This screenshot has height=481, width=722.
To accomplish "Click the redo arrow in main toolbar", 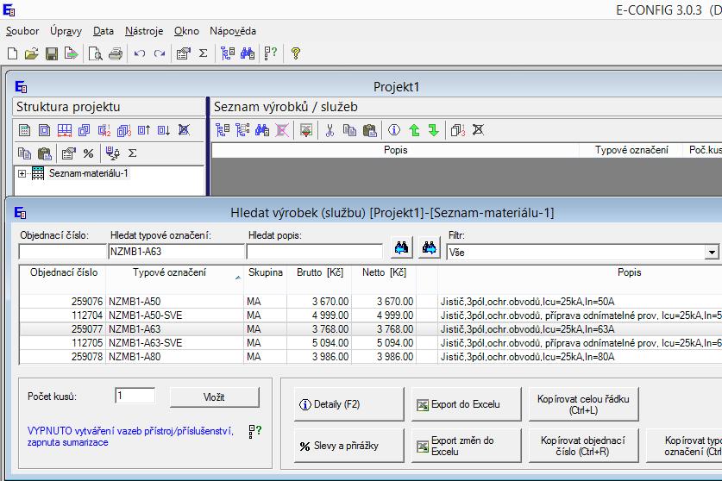I will (x=160, y=53).
